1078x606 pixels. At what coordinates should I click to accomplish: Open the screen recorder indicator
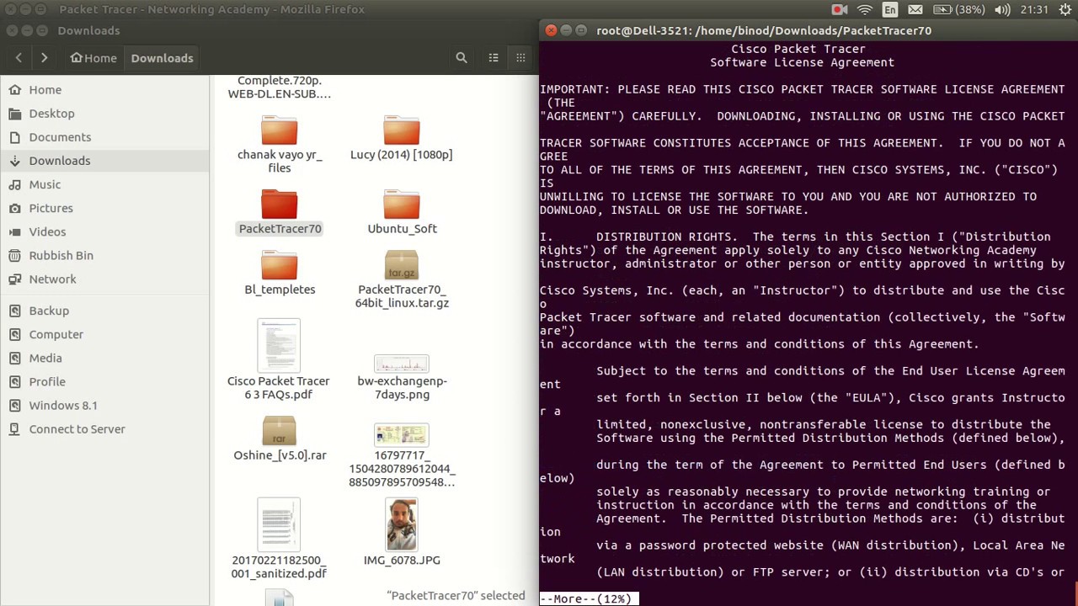840,10
